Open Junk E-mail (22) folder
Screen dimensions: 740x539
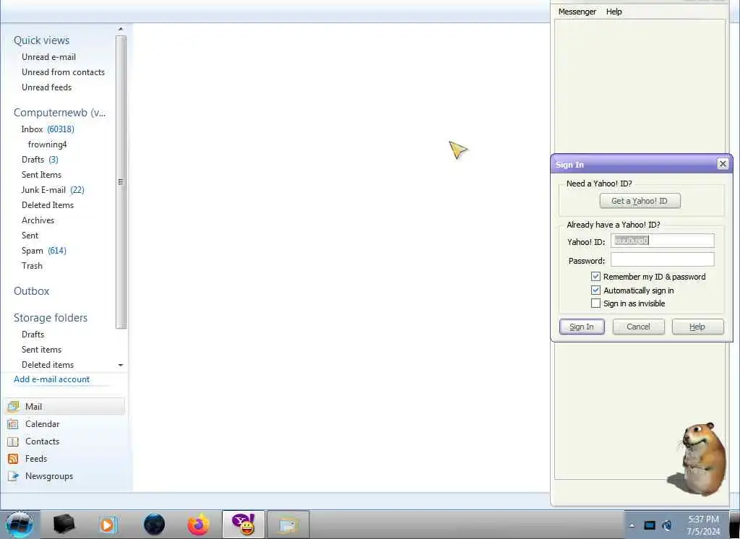click(52, 189)
